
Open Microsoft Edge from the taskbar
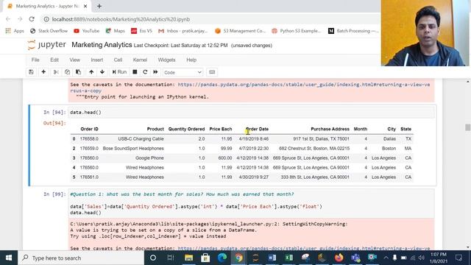(x=222, y=258)
